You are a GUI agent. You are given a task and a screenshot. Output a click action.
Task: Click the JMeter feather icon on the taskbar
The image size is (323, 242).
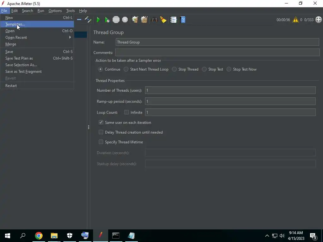101,235
